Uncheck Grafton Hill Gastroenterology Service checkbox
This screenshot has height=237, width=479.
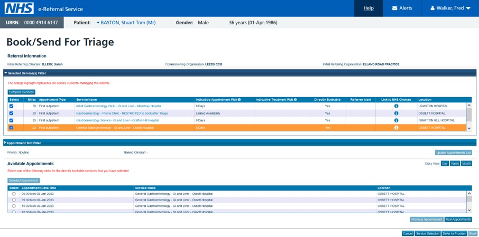[12, 120]
